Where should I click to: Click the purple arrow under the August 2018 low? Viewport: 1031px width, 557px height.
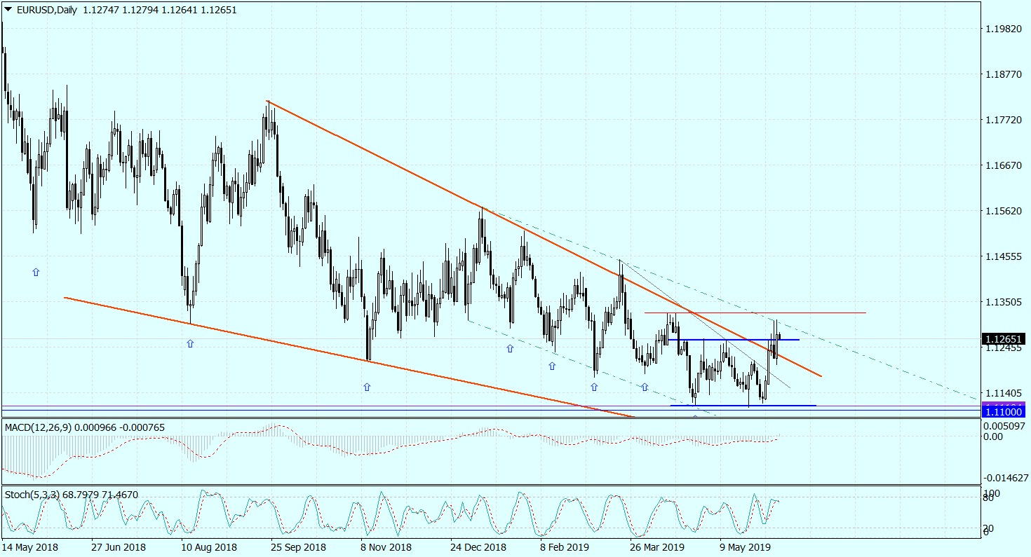tap(190, 343)
